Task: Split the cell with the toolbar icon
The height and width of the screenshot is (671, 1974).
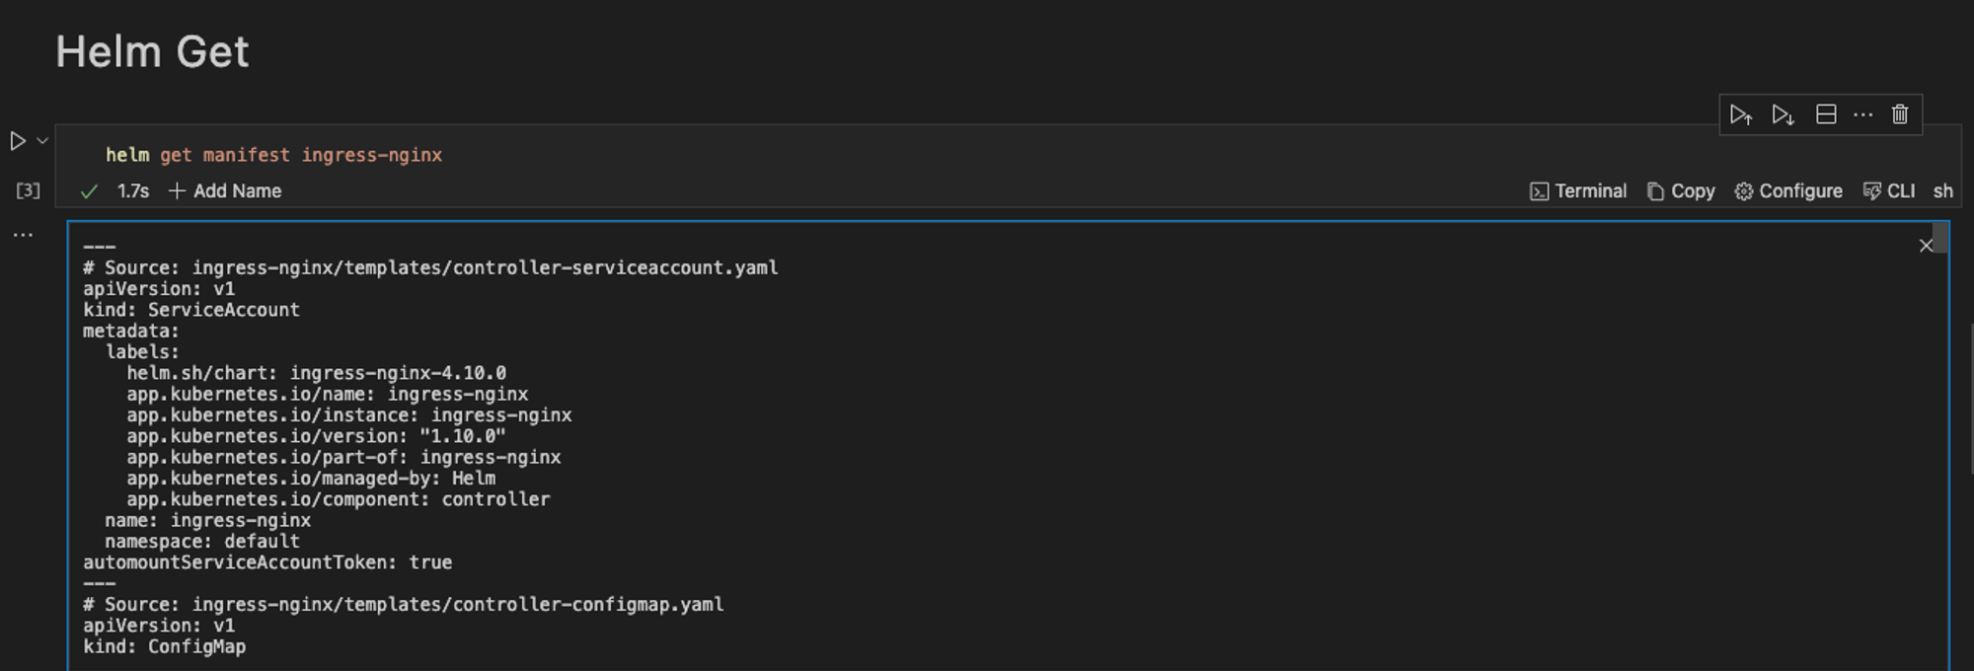Action: [x=1826, y=115]
